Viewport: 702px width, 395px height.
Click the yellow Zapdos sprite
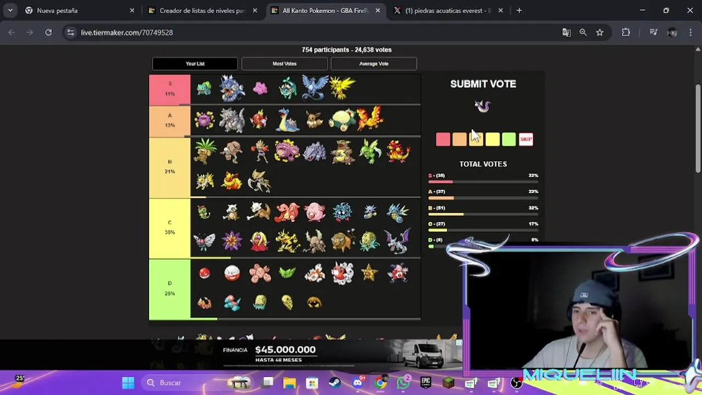click(343, 88)
